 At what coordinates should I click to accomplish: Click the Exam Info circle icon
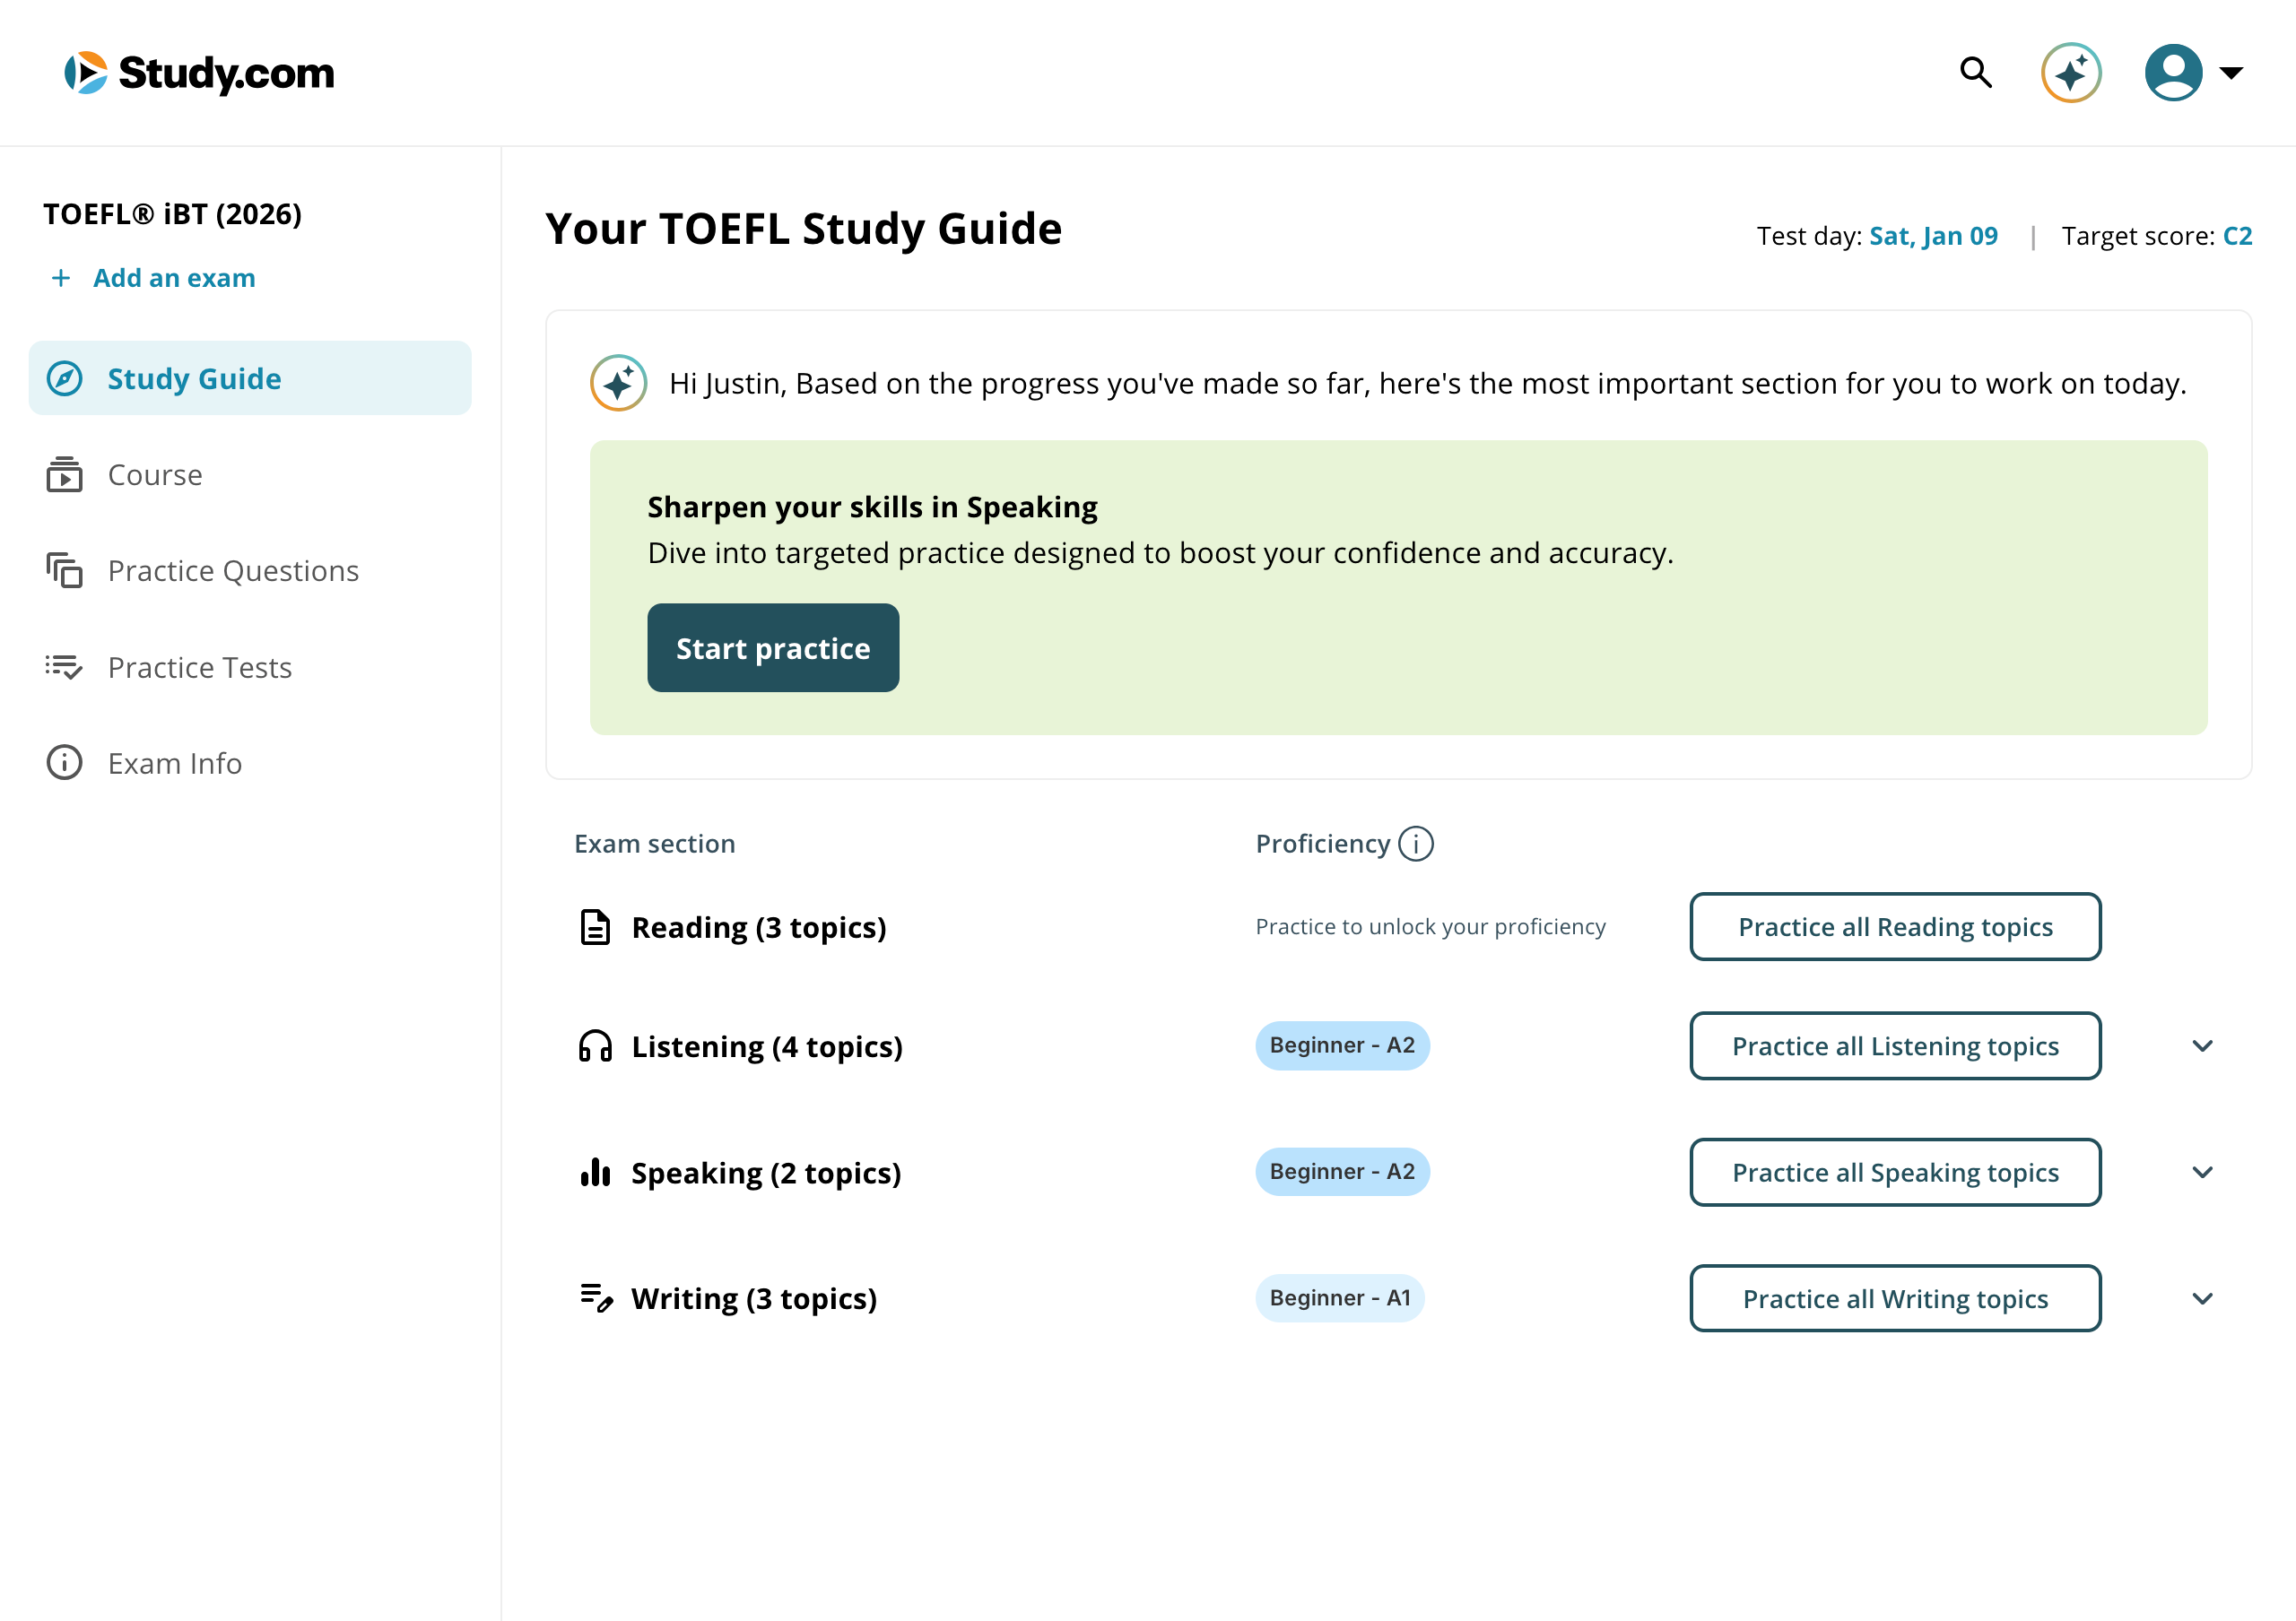pos(65,764)
